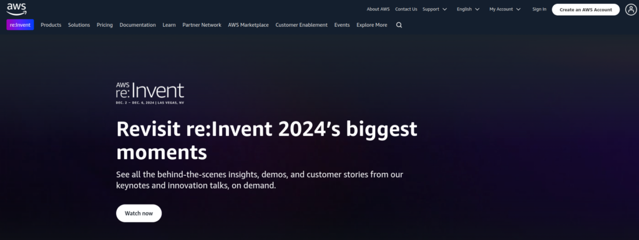
Task: Click the user profile avatar icon
Action: (631, 9)
